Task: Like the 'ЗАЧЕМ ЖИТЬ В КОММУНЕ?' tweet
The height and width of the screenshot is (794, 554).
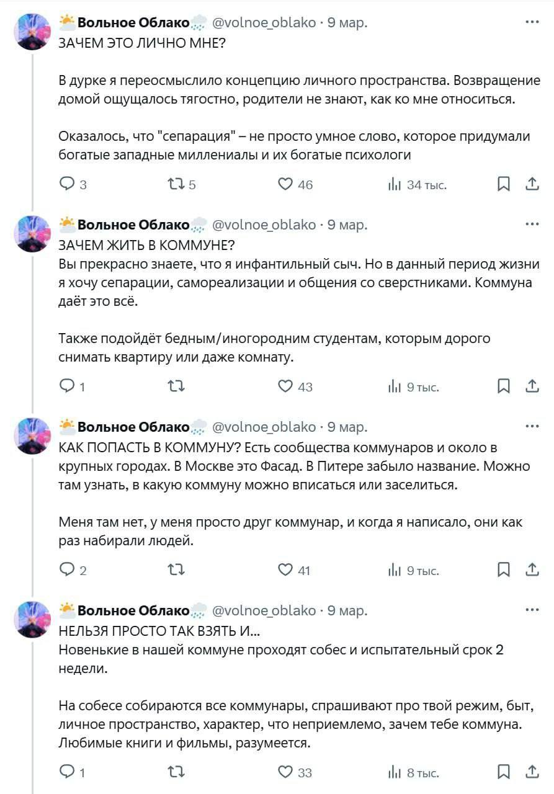Action: [x=285, y=386]
